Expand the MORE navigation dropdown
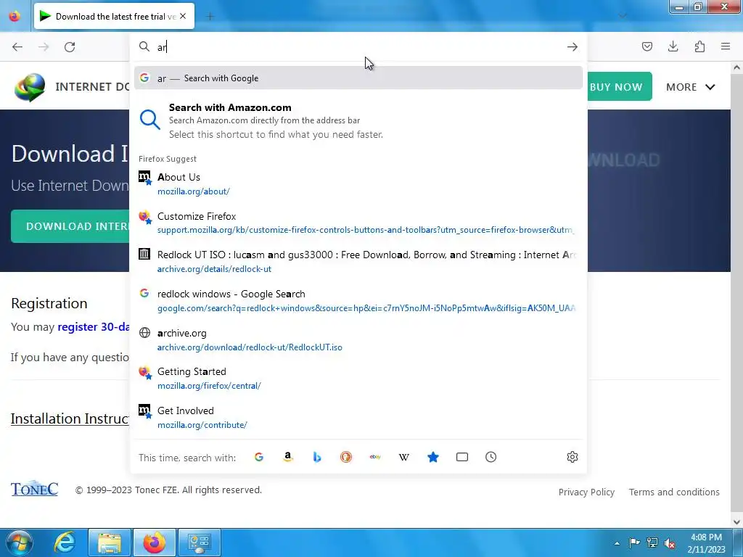This screenshot has width=743, height=557. [x=691, y=87]
